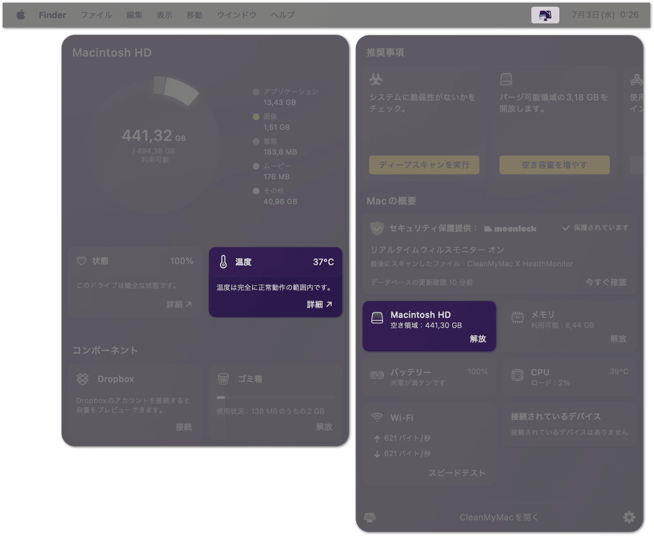
Task: Click CPU temperature 39°C value
Action: tap(619, 371)
